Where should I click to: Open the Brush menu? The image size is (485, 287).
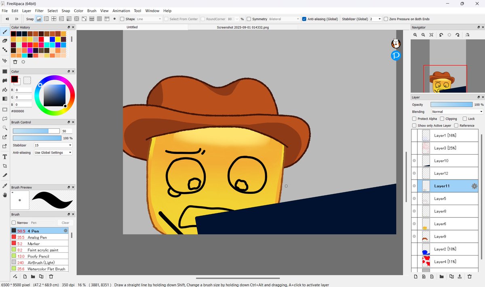(92, 10)
